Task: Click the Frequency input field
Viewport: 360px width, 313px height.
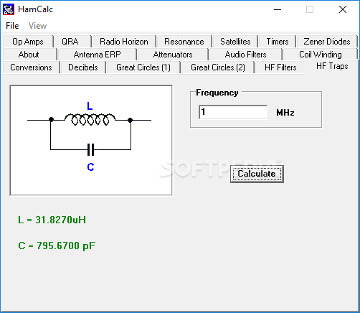Action: point(233,112)
